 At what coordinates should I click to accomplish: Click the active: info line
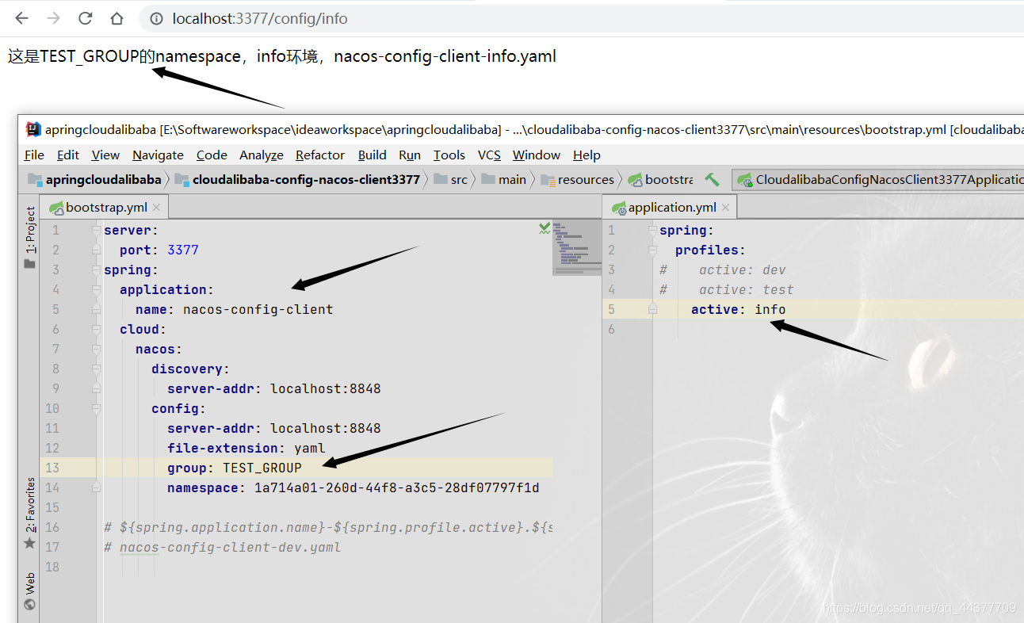[x=739, y=309]
